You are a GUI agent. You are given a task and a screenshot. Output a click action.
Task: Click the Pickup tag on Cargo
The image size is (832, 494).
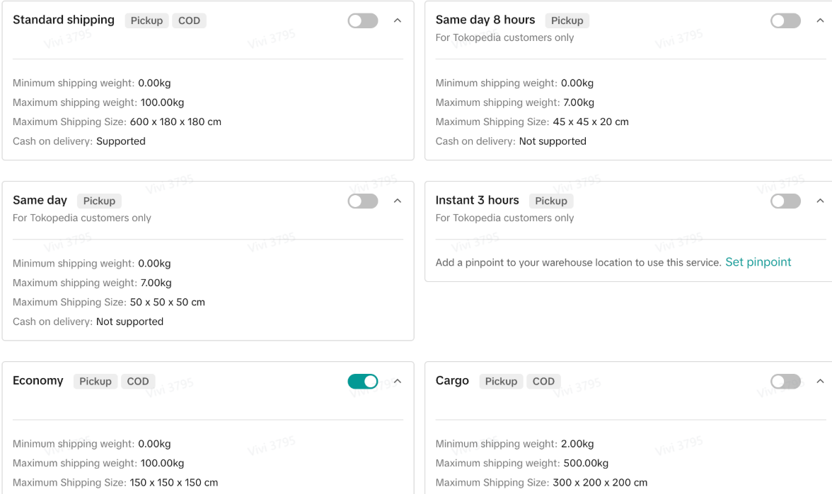[501, 381]
